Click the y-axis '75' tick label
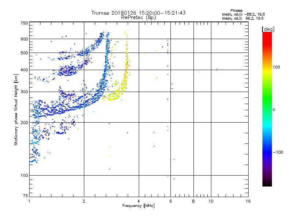Image resolution: width=292 pixels, height=219 pixels. (x=26, y=196)
